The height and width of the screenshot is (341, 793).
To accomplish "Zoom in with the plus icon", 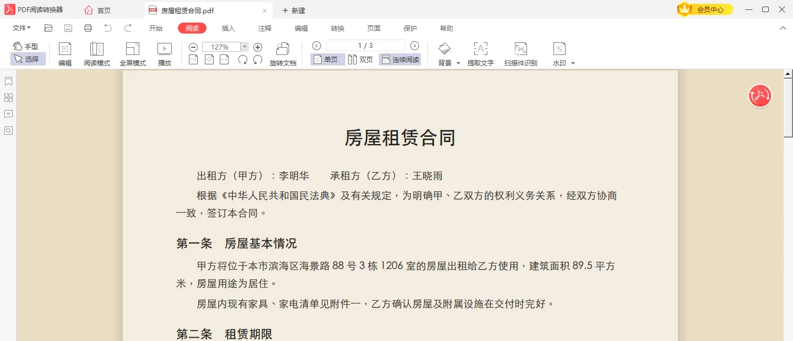I will [x=258, y=47].
